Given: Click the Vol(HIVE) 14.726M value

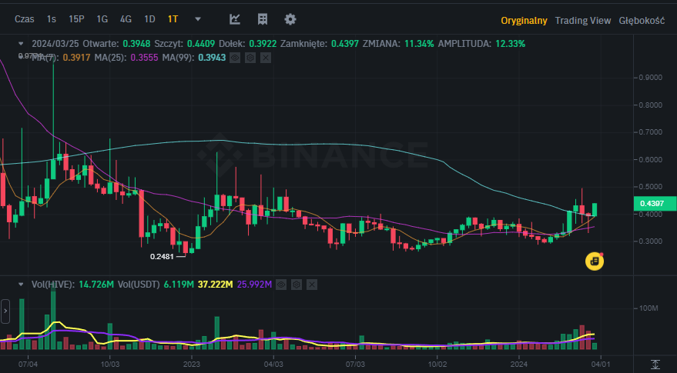Looking at the screenshot, I should point(96,285).
